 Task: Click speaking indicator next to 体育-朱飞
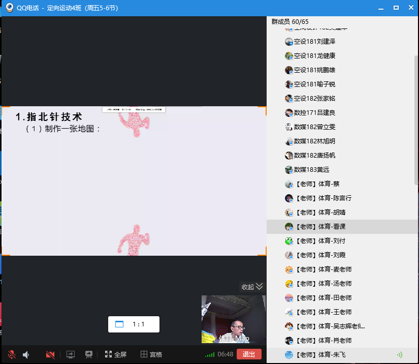pos(399,354)
